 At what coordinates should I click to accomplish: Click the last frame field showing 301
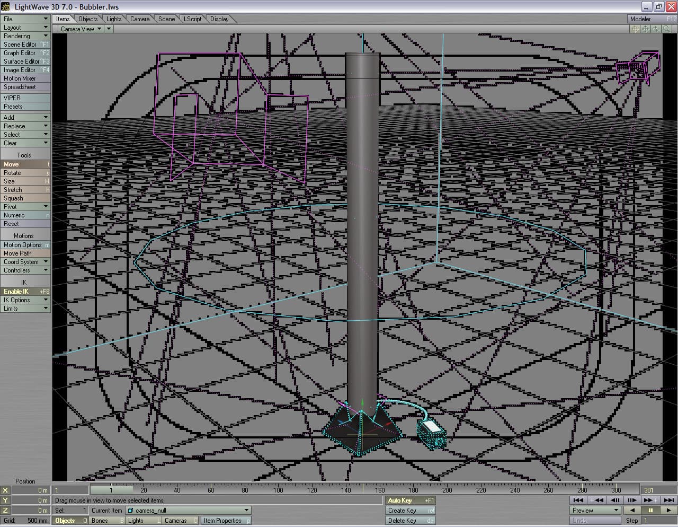point(658,490)
